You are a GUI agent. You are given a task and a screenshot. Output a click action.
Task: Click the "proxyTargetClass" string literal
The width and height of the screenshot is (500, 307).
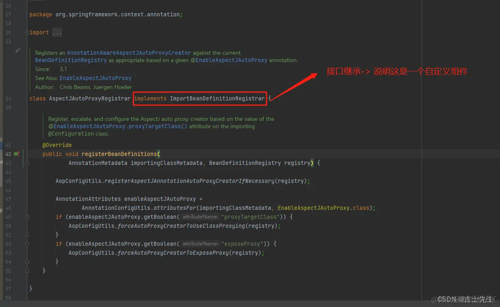250,217
